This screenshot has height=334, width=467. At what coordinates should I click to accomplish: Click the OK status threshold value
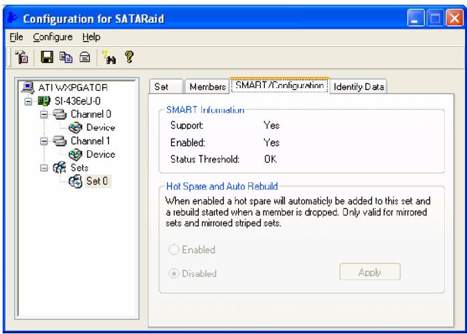tap(270, 159)
